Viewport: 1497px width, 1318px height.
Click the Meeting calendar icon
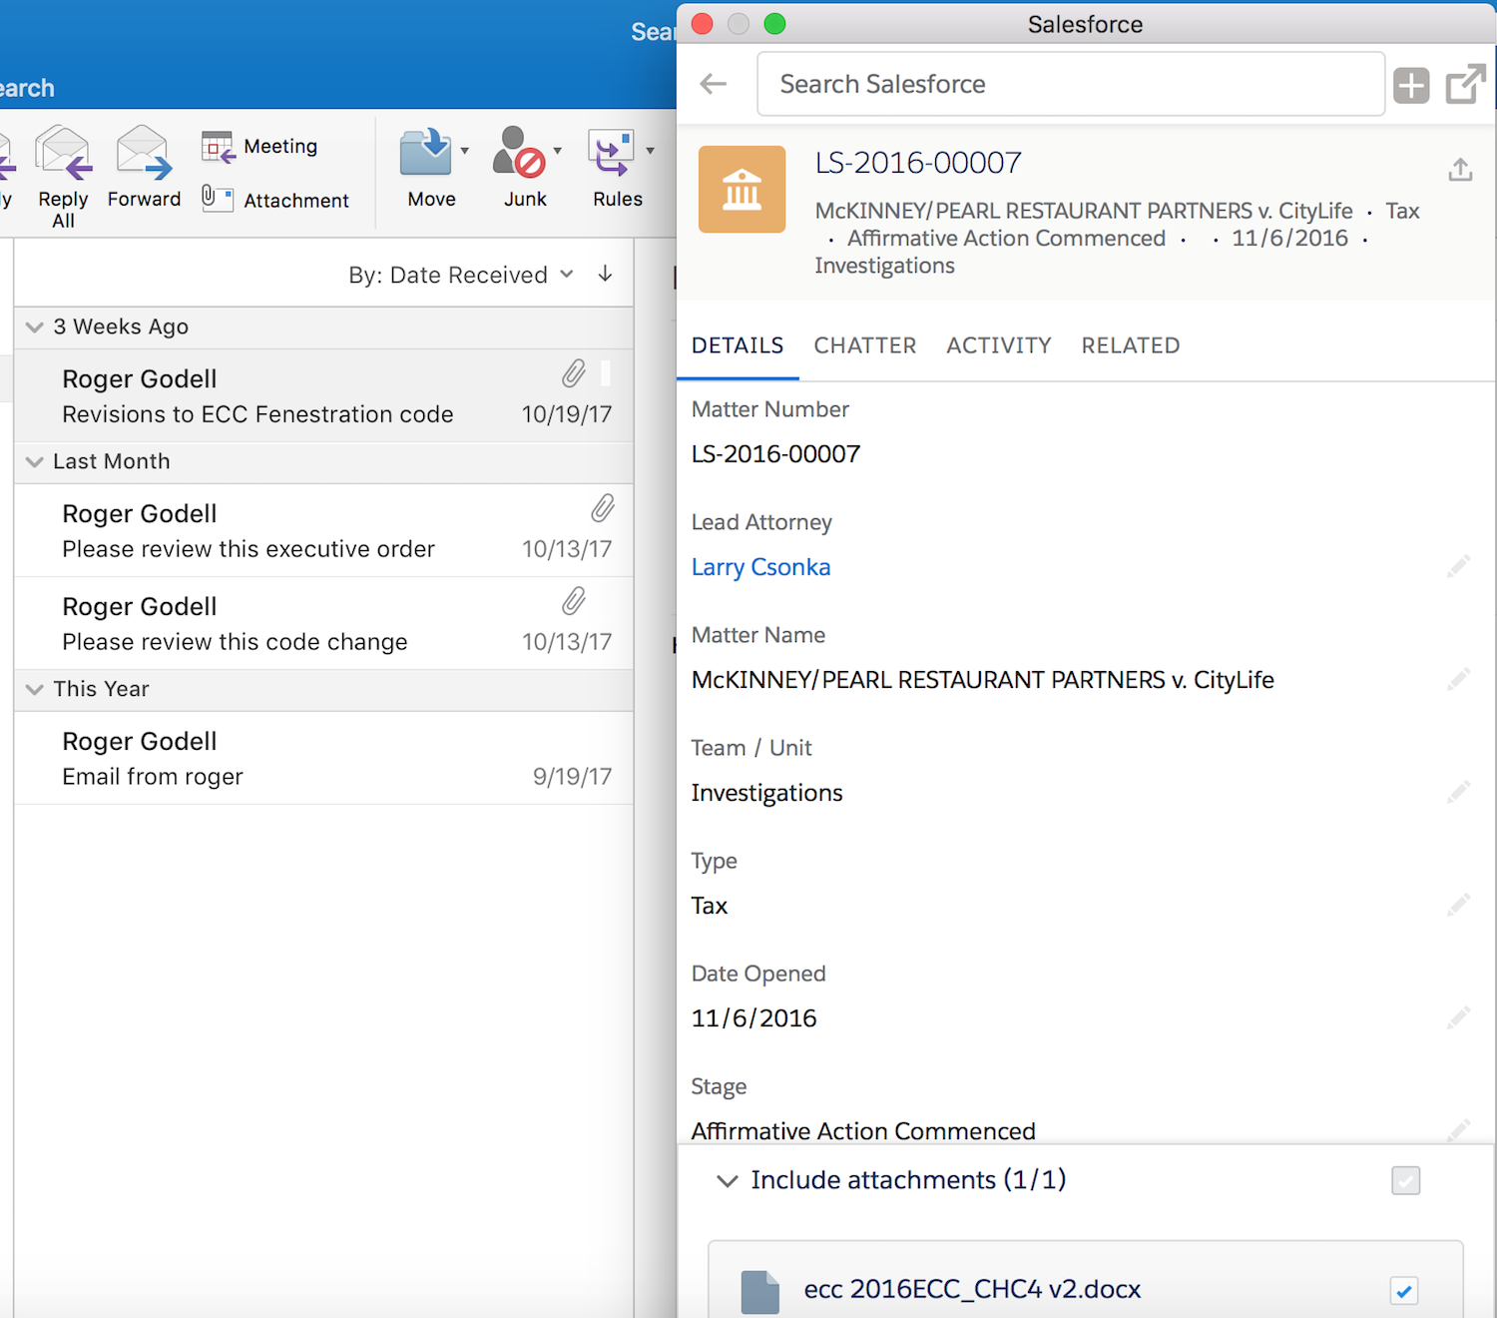pyautogui.click(x=218, y=147)
